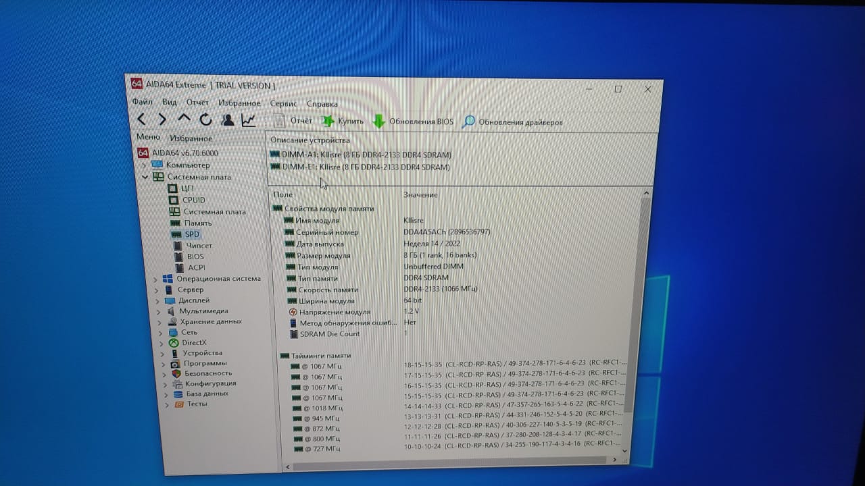The image size is (865, 486).
Task: Select the DIMM-A1: Kllisre memory module
Action: (360, 155)
